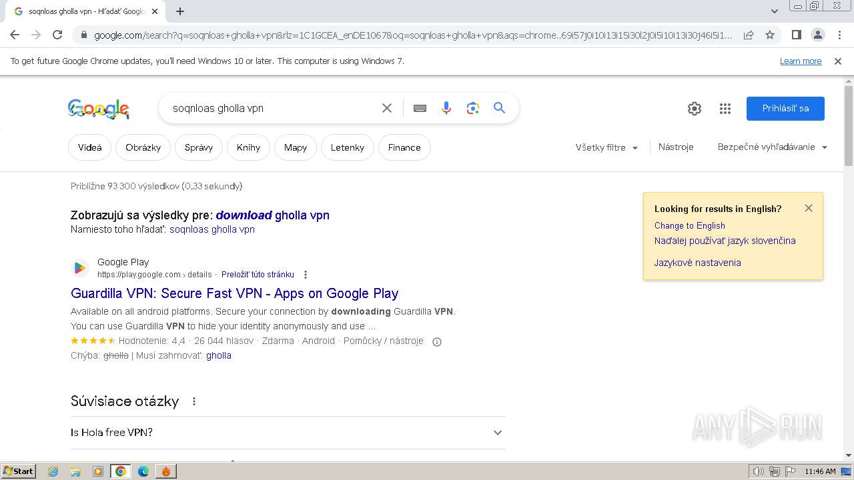
Task: Open Google settings gear icon
Action: pyautogui.click(x=695, y=109)
